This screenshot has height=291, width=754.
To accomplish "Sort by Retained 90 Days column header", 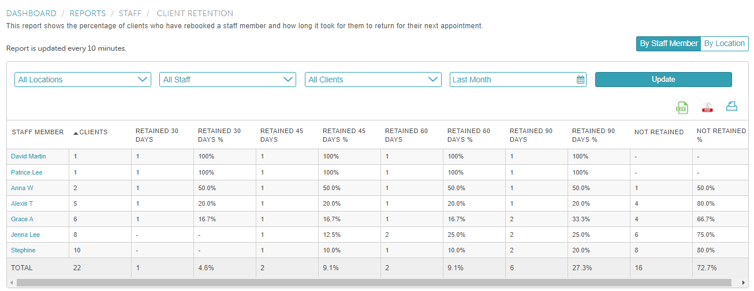I will 531,135.
